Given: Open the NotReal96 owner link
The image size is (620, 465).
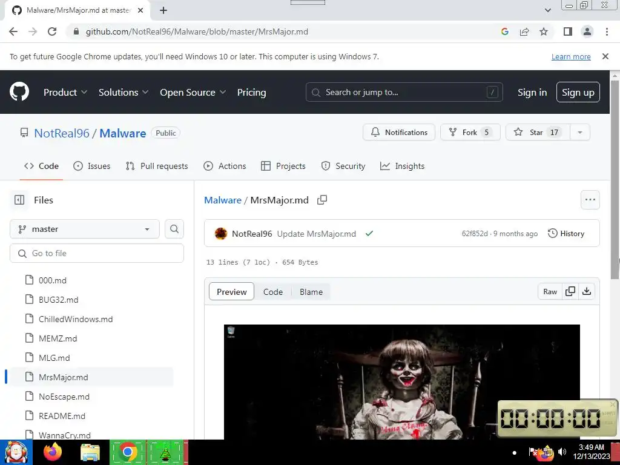Looking at the screenshot, I should (x=62, y=133).
